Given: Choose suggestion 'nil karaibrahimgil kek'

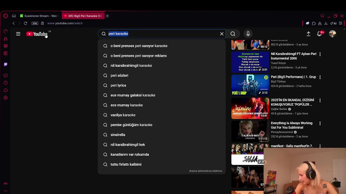Looking at the screenshot, I should [162, 145].
